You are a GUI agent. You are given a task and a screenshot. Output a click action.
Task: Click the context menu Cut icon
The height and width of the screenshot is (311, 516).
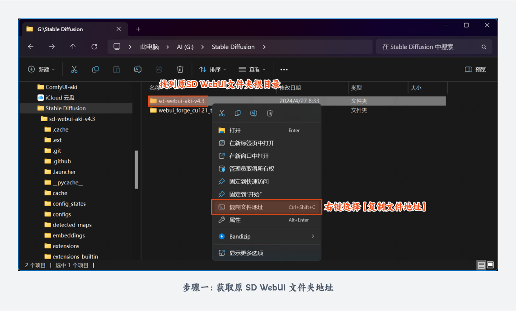[222, 113]
